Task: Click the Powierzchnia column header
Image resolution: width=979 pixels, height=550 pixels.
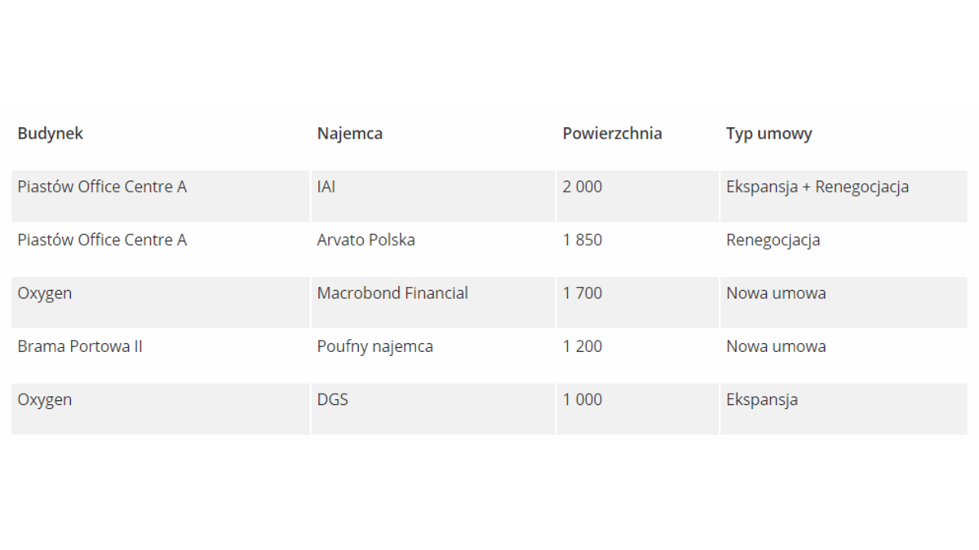Action: click(612, 134)
